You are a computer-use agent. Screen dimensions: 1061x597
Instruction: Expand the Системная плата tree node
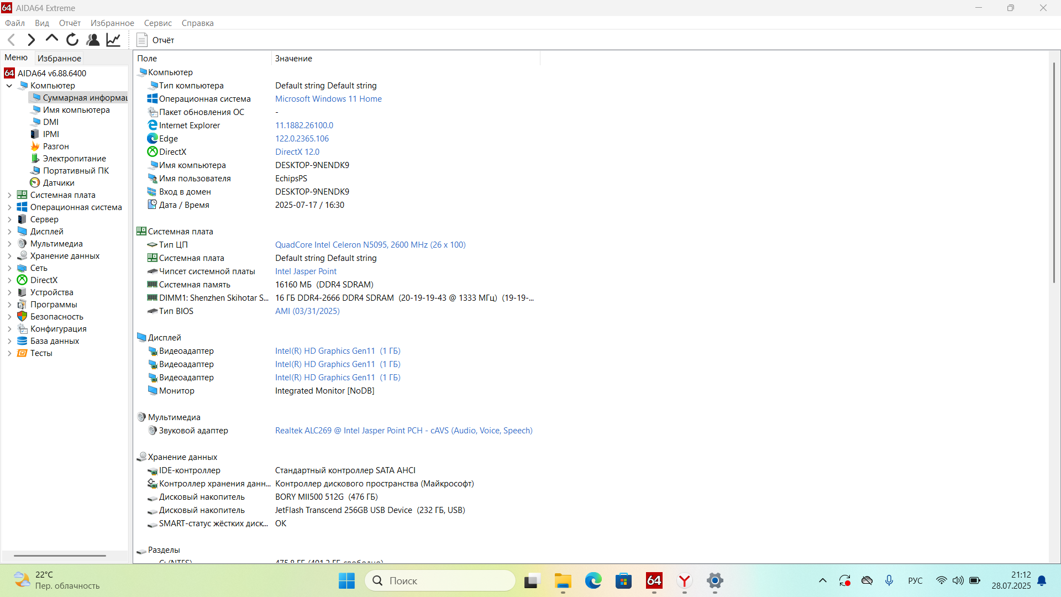9,195
